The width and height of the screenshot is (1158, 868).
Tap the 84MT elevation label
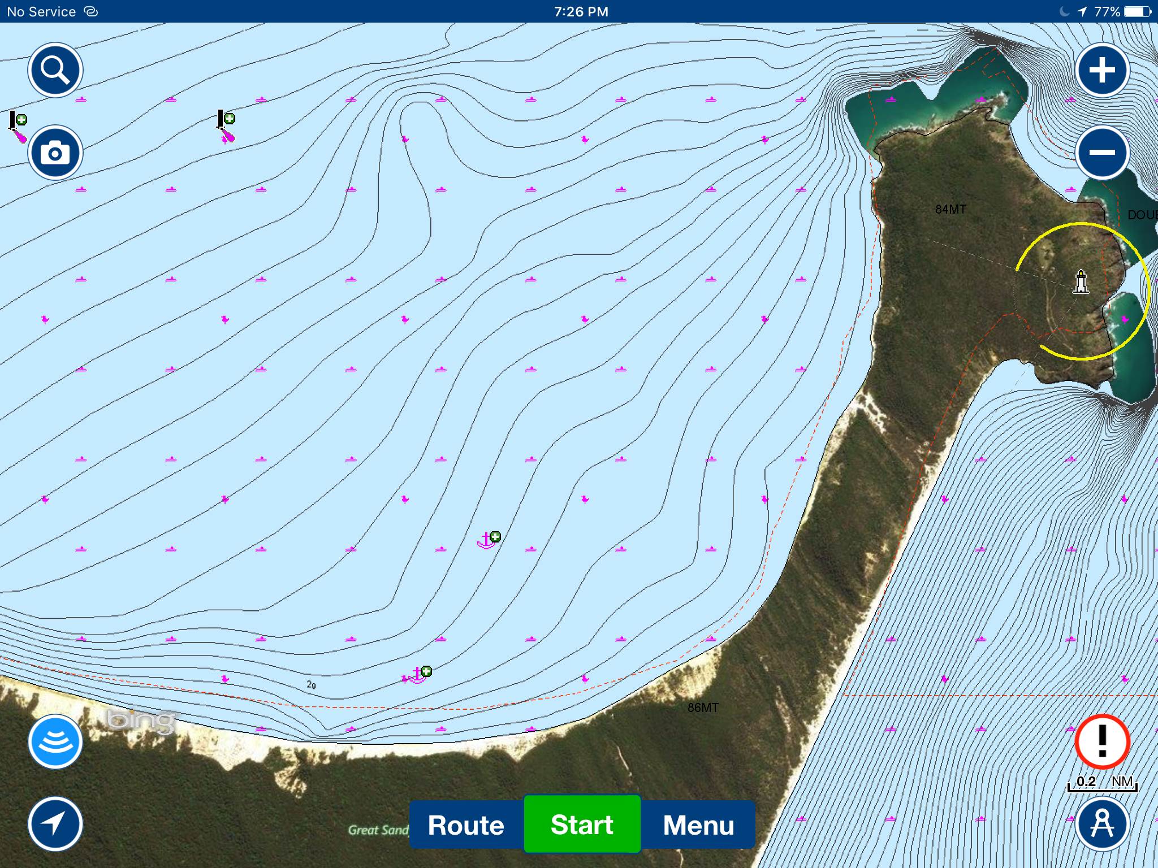click(x=950, y=209)
